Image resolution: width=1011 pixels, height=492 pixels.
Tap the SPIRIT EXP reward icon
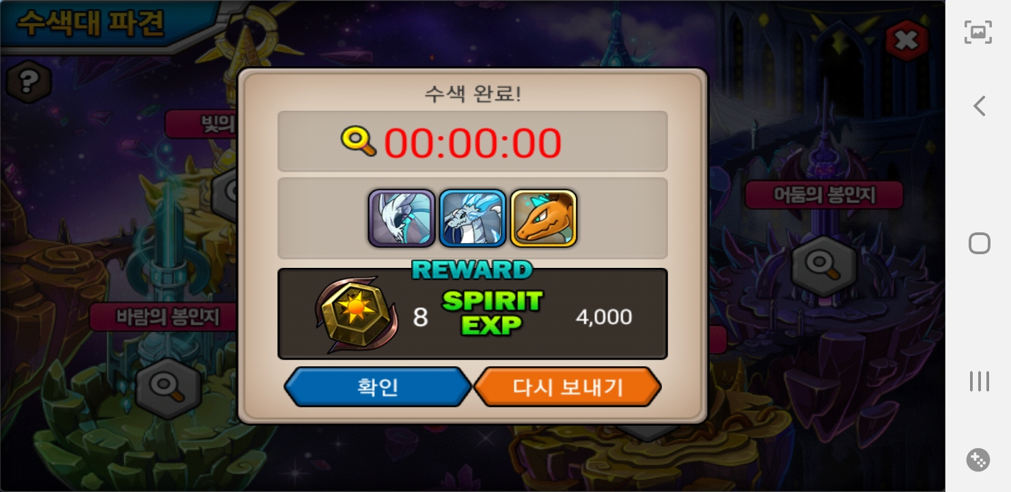492,313
